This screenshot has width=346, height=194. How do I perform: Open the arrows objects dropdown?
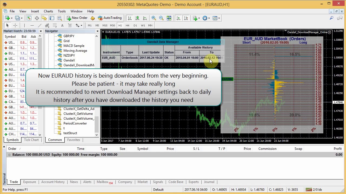(x=79, y=25)
